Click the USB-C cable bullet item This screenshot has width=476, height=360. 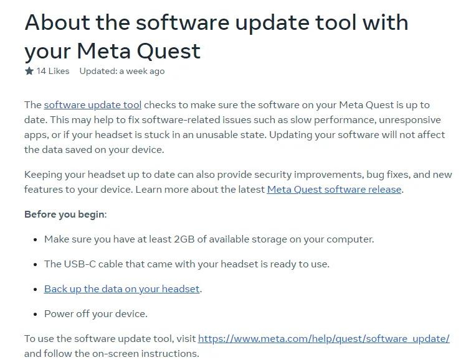click(186, 264)
